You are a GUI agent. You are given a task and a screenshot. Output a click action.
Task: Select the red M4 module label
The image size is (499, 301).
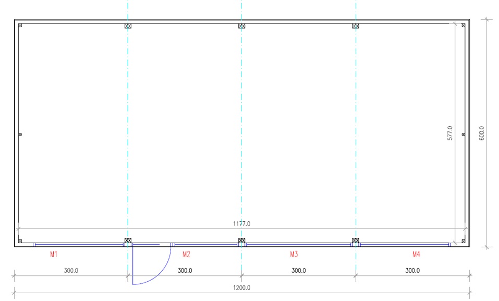(x=416, y=254)
